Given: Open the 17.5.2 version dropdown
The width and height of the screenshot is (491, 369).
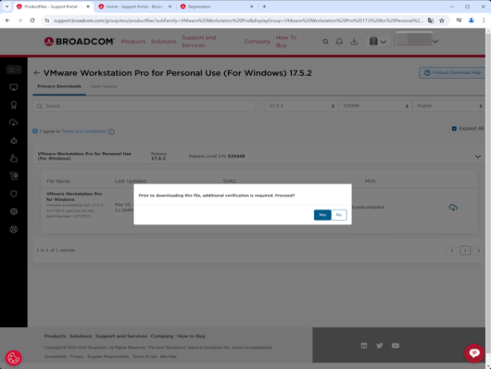Looking at the screenshot, I should tap(300, 106).
